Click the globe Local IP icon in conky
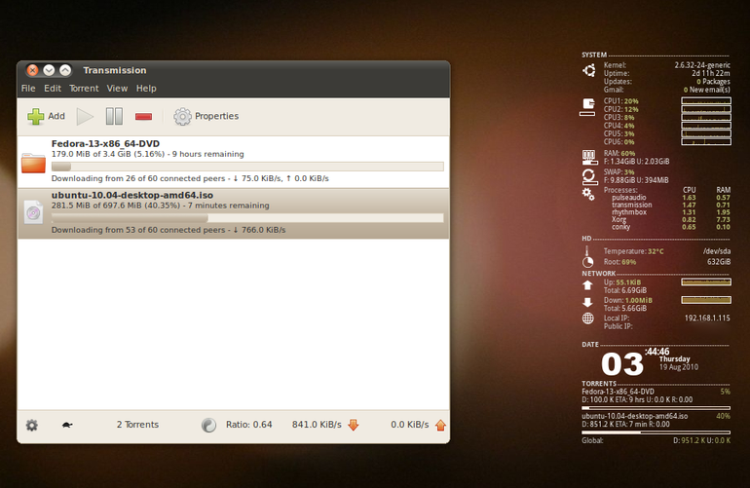Screen dimensions: 750x488 [588, 319]
